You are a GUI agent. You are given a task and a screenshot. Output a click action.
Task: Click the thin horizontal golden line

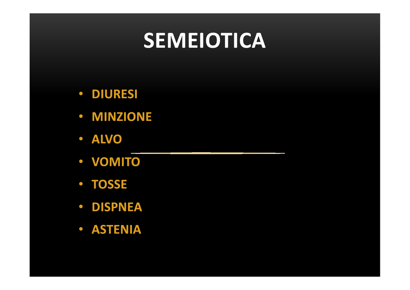click(208, 153)
